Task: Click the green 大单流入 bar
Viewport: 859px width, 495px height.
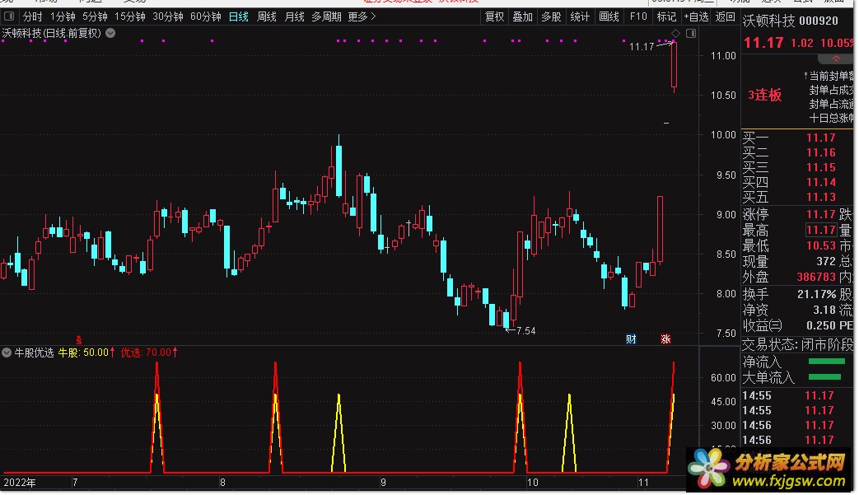Action: tap(824, 376)
